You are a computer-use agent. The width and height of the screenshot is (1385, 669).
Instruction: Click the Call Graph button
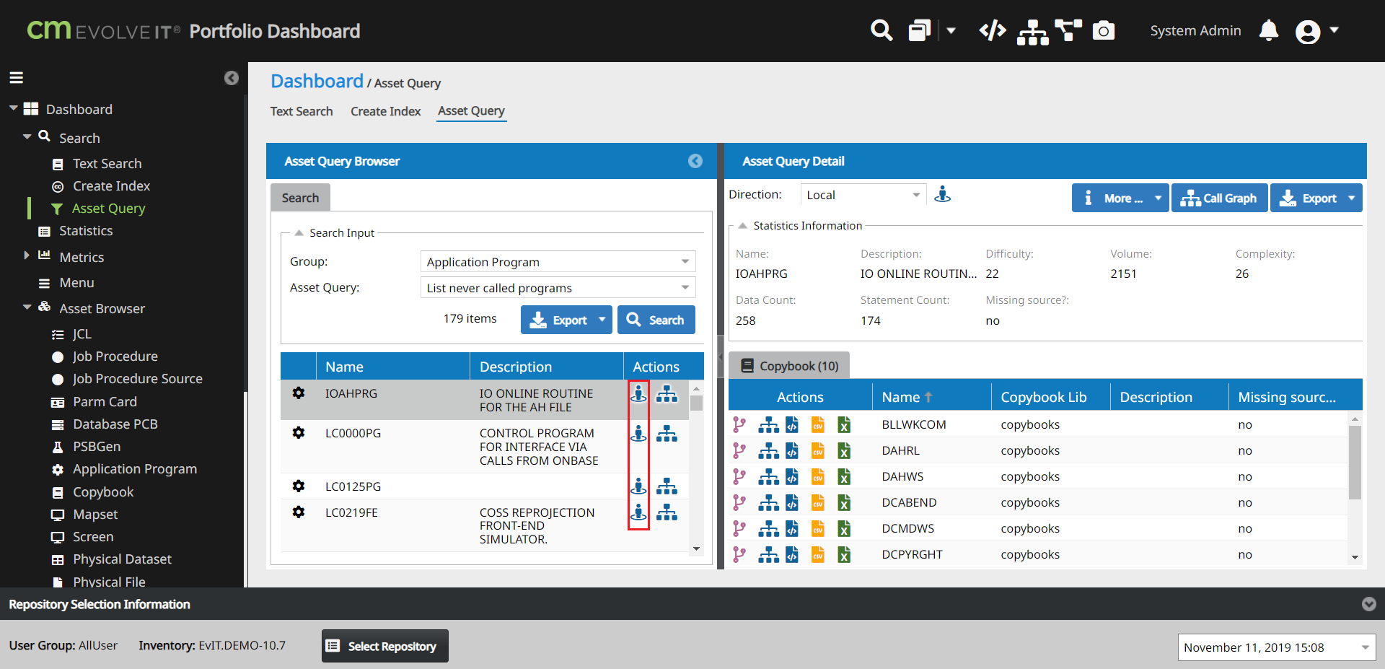pyautogui.click(x=1219, y=198)
